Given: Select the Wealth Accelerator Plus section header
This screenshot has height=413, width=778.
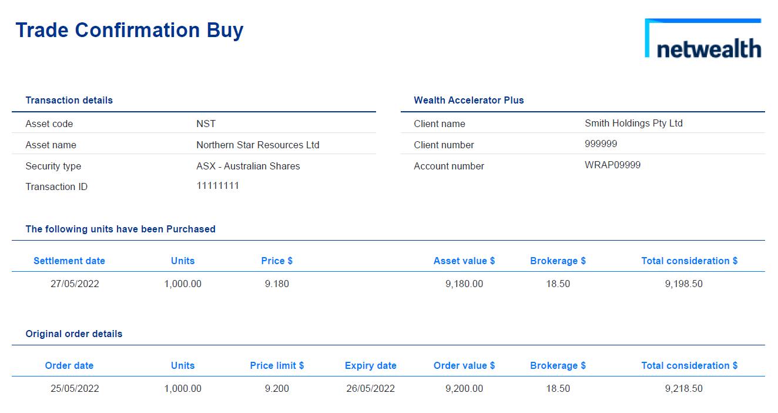Looking at the screenshot, I should [x=468, y=100].
